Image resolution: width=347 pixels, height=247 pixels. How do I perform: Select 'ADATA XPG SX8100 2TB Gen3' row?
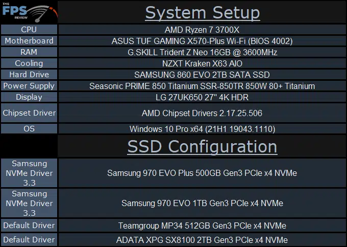coord(202,239)
